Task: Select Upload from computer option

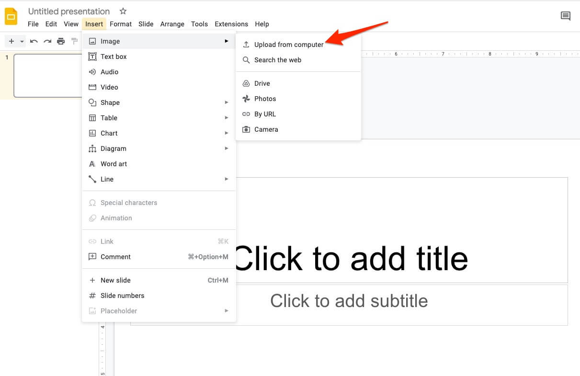Action: click(x=289, y=45)
